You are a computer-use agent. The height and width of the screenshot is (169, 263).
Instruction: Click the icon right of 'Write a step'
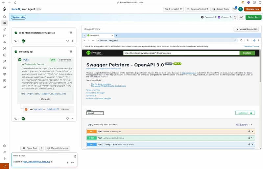point(75,156)
